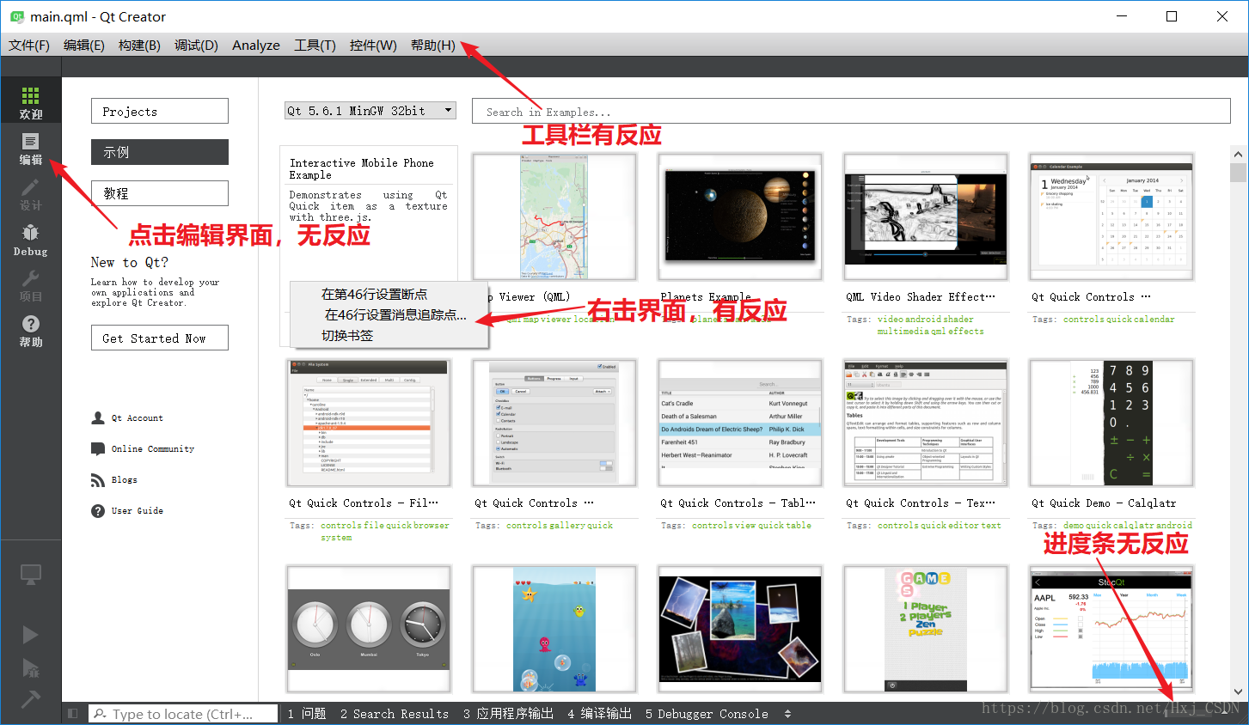
Task: Toggle the left sidebar icon
Action: tap(73, 714)
